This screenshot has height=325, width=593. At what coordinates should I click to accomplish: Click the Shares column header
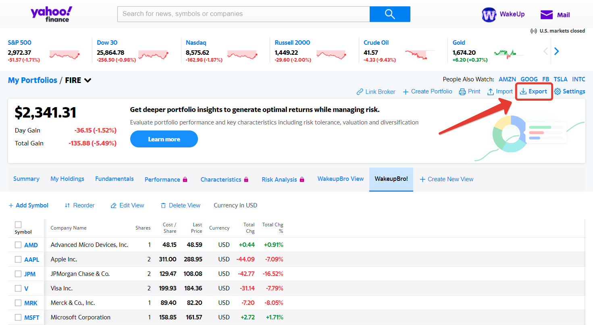point(143,228)
